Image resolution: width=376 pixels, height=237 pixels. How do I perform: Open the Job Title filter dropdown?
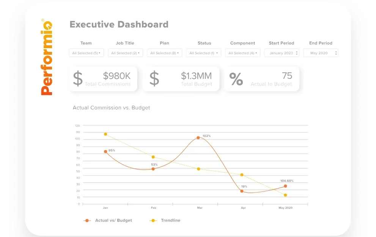[x=125, y=53]
